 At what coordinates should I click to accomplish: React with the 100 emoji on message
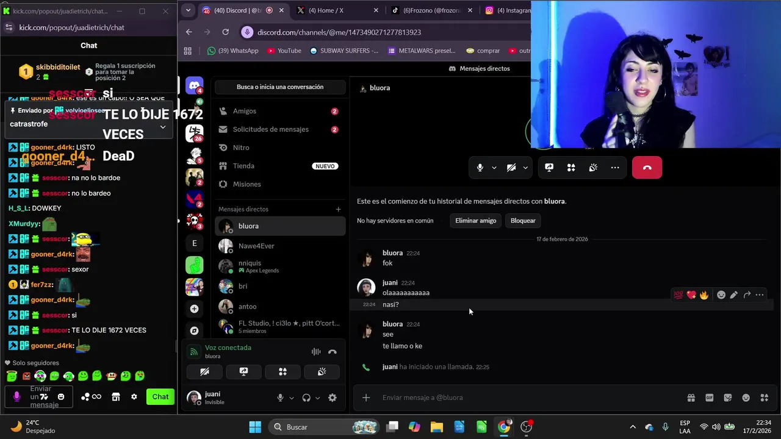click(x=678, y=295)
